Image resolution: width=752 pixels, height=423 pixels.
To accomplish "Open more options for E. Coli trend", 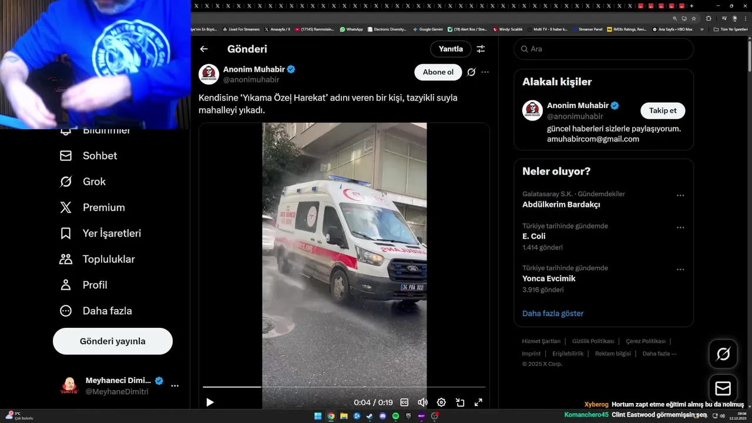I will tap(680, 227).
